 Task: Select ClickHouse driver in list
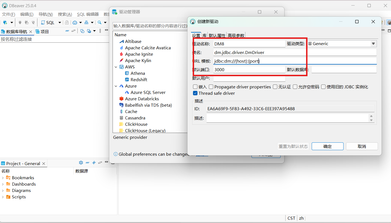point(136,124)
